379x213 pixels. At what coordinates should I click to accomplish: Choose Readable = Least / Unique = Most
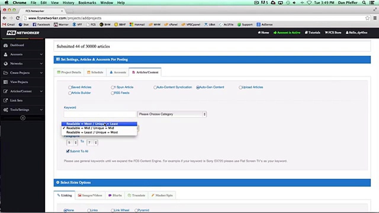point(99,132)
